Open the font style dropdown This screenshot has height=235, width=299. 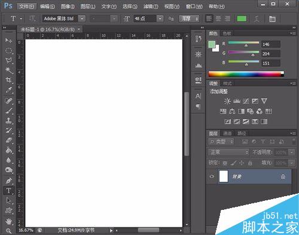point(114,19)
